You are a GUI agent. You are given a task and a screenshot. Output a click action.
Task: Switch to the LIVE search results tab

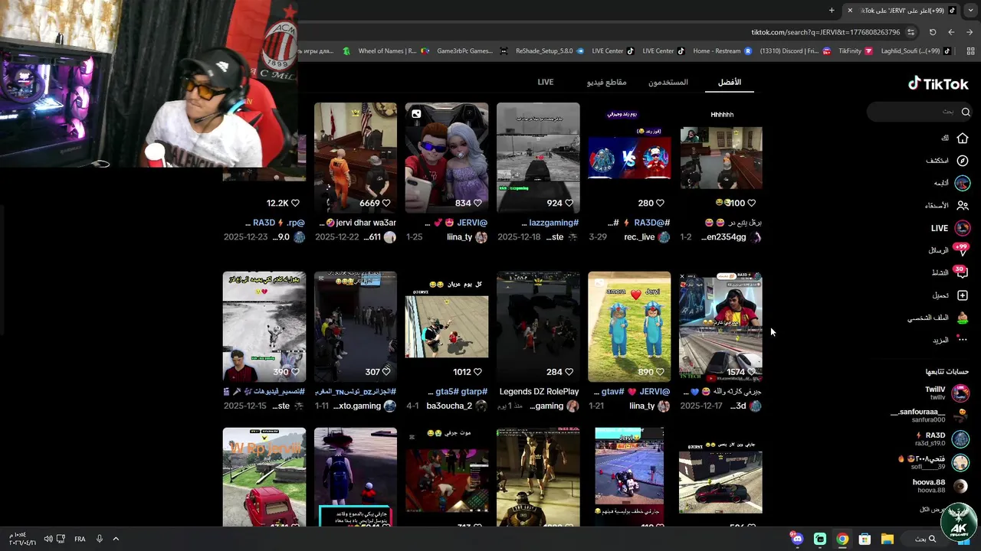tap(546, 82)
